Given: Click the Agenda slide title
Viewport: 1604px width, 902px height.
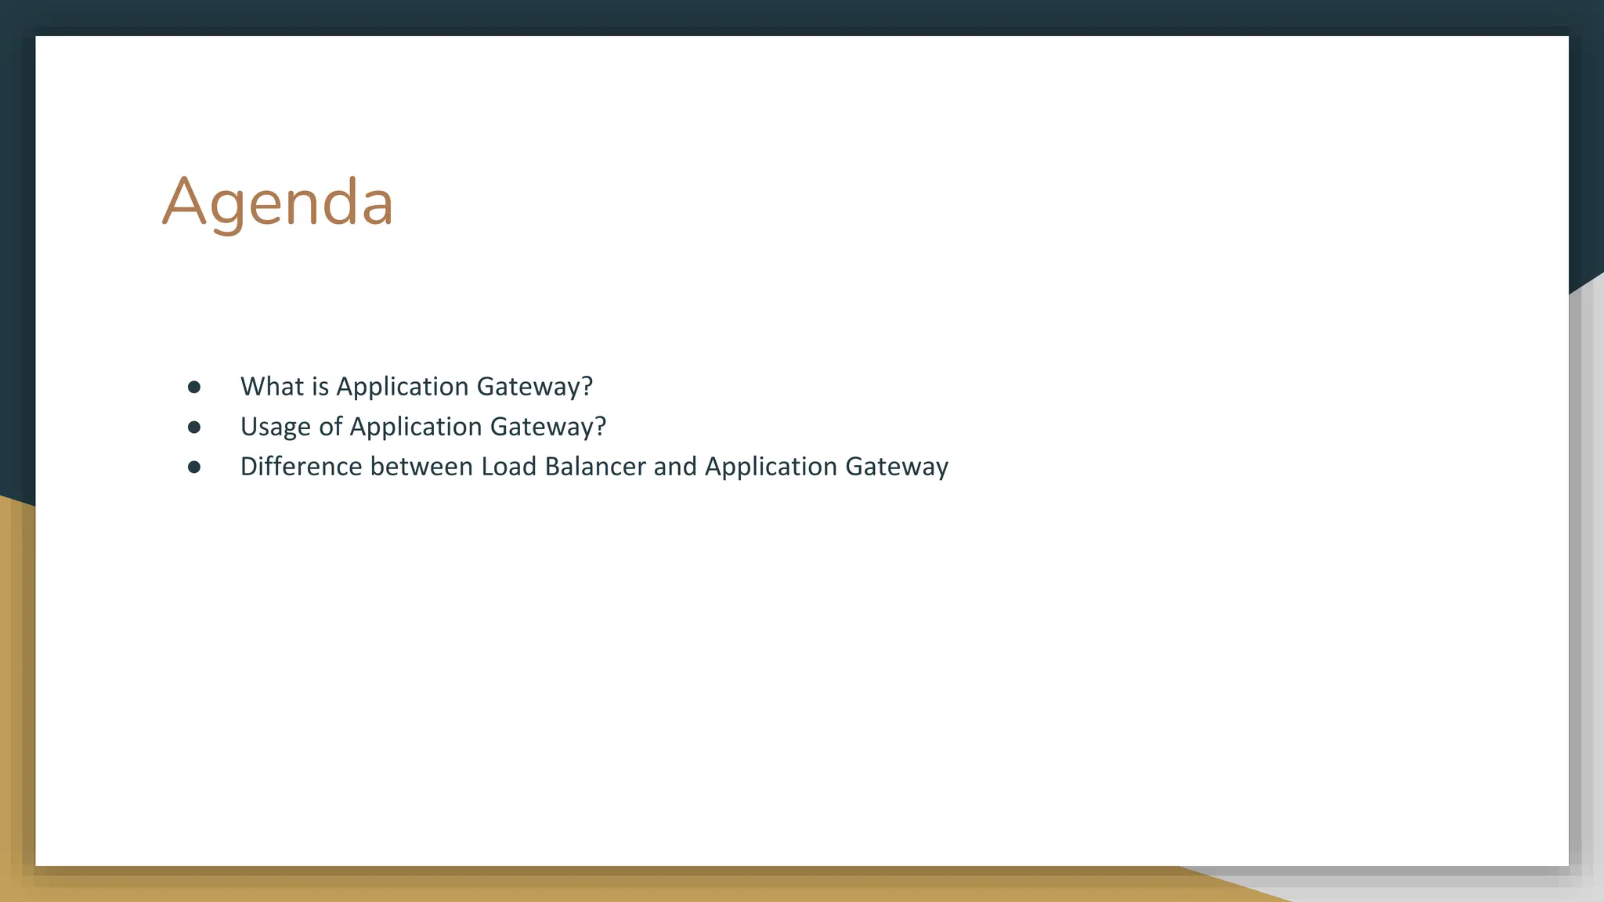Looking at the screenshot, I should click(277, 202).
